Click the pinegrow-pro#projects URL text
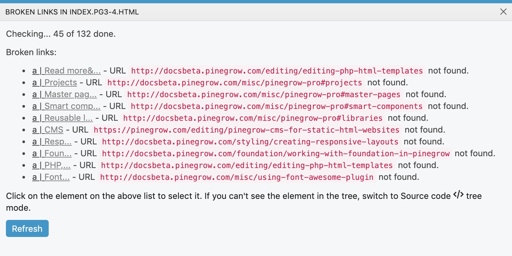 [235, 82]
